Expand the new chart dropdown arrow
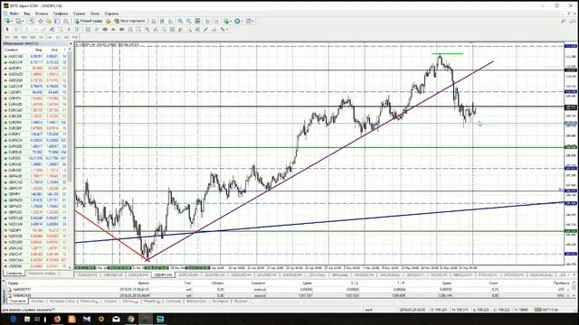Image resolution: width=579 pixels, height=325 pixels. [x=12, y=21]
